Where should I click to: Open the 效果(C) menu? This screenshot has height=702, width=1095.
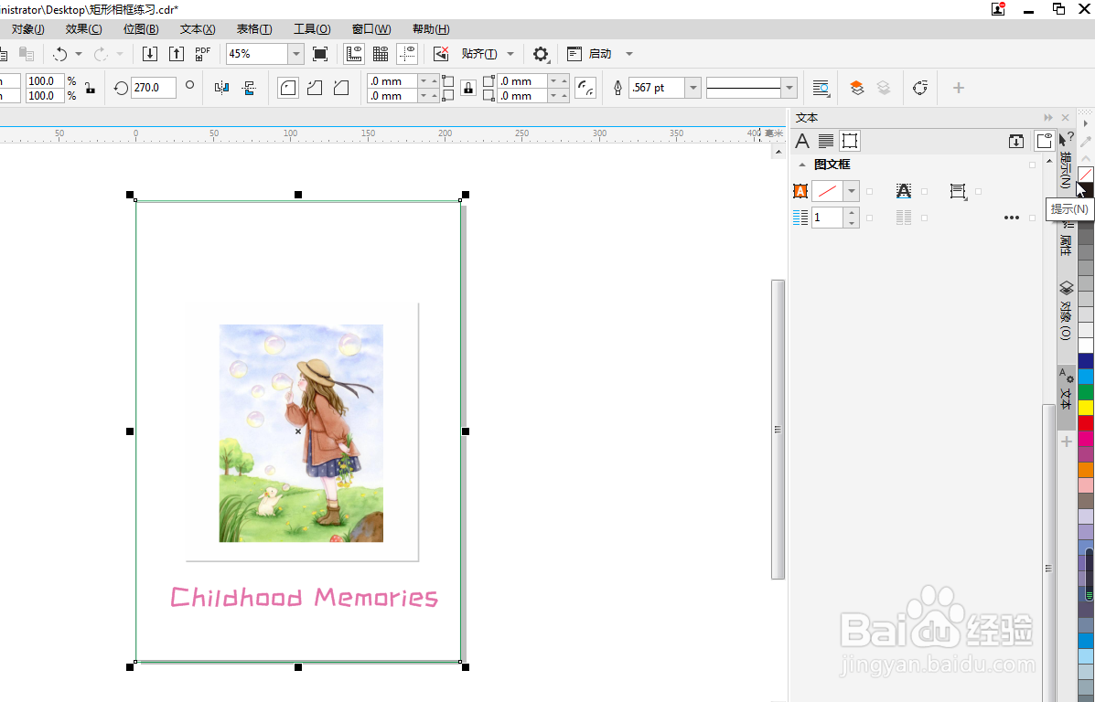click(x=84, y=29)
